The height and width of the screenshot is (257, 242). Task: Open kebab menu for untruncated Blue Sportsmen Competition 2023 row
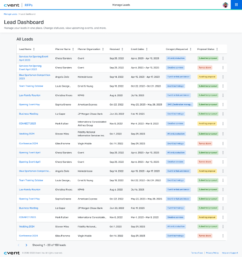coord(223,77)
